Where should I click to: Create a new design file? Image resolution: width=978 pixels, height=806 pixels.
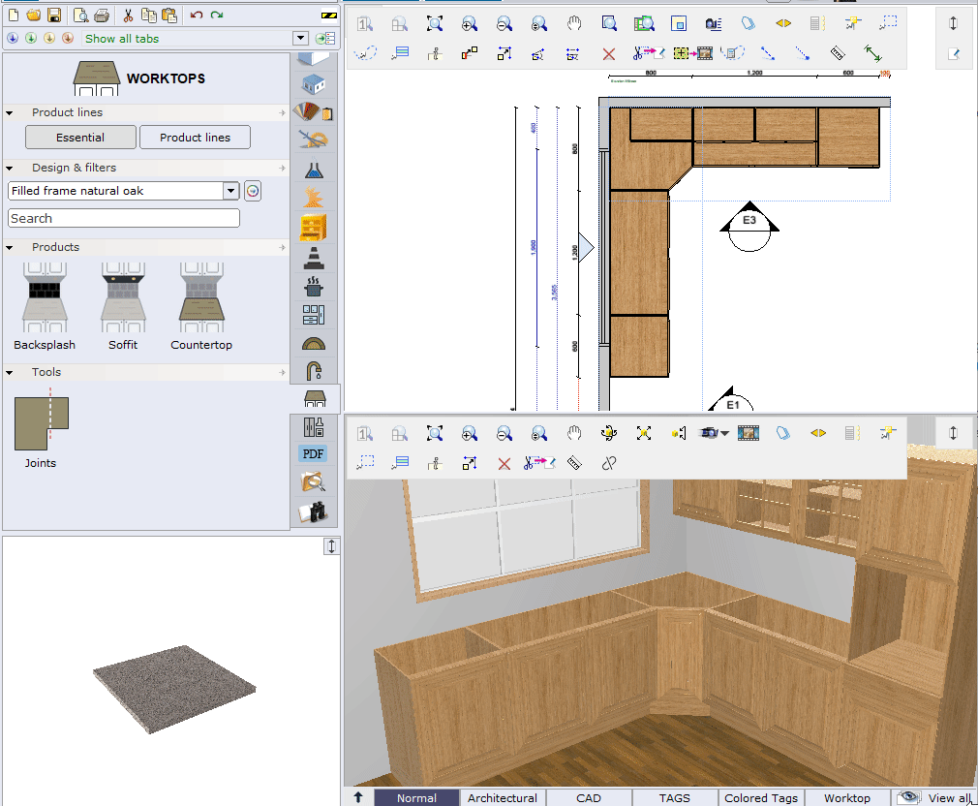coord(14,15)
